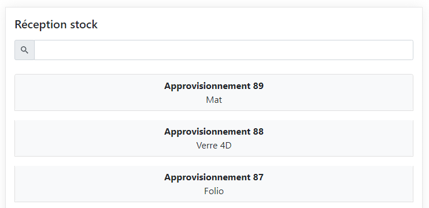
Task: Open the Approvisionnement 89 entry
Action: [x=214, y=92]
